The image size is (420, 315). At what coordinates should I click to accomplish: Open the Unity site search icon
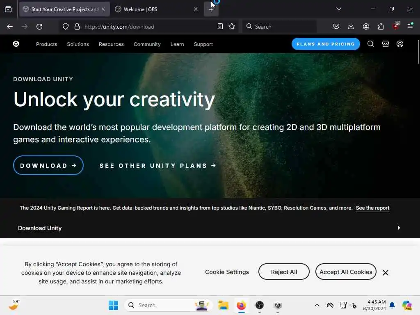[x=371, y=44]
